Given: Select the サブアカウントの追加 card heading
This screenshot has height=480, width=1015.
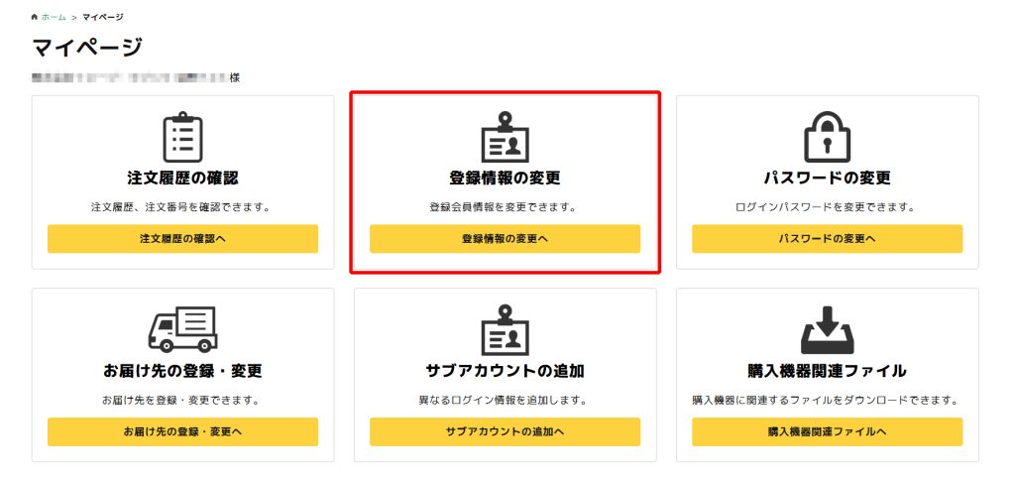Looking at the screenshot, I should point(505,371).
